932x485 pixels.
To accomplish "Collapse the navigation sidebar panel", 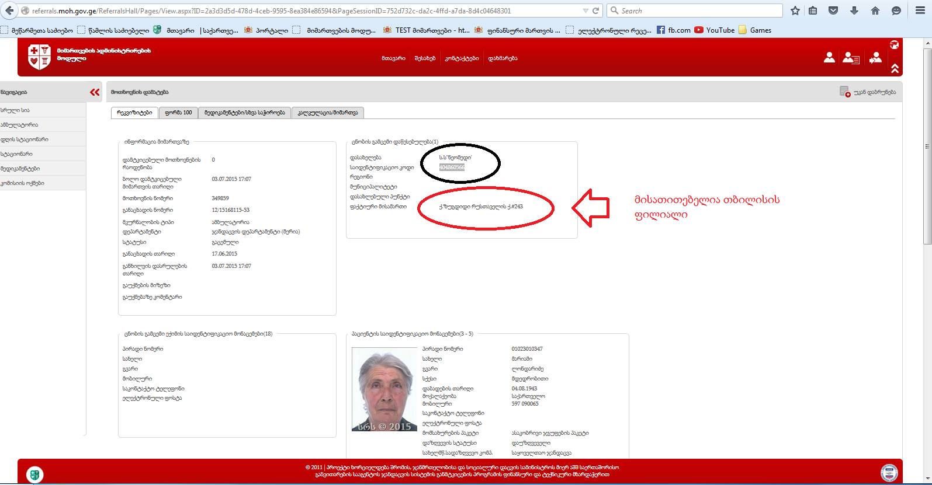I will point(95,92).
